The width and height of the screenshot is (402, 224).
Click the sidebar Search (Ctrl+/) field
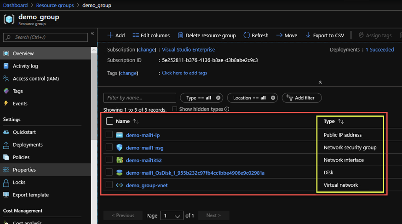click(46, 37)
